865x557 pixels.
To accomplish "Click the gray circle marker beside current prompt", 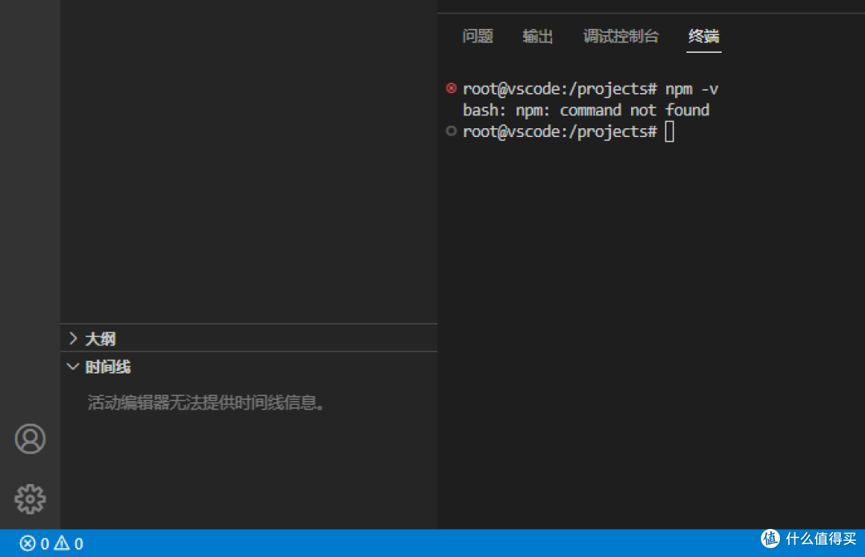I will coord(451,131).
